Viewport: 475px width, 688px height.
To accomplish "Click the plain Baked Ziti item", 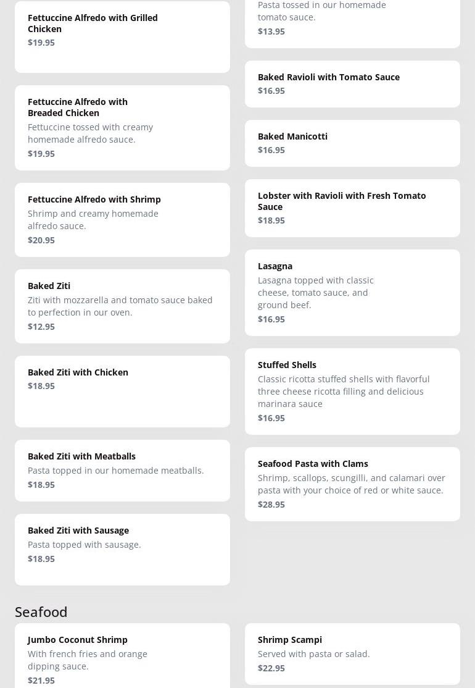I will click(122, 306).
